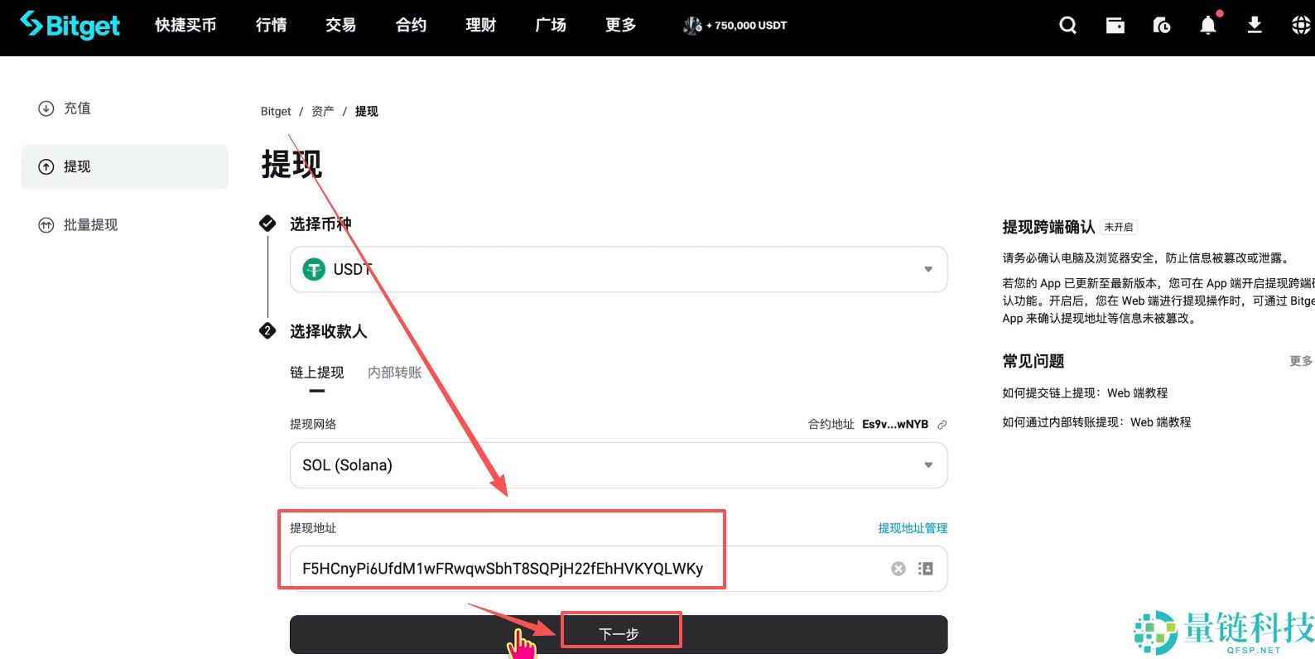
Task: Open 如何通过内部转账提现 Web tutorial
Action: point(1096,422)
